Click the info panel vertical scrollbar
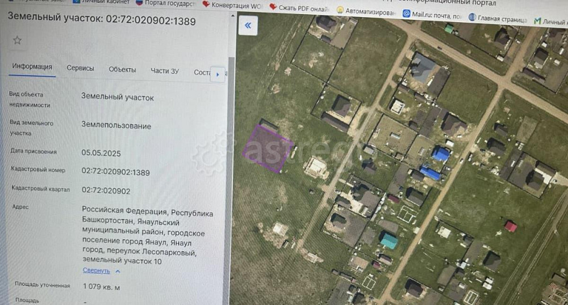This screenshot has height=305, width=568. coord(231,181)
